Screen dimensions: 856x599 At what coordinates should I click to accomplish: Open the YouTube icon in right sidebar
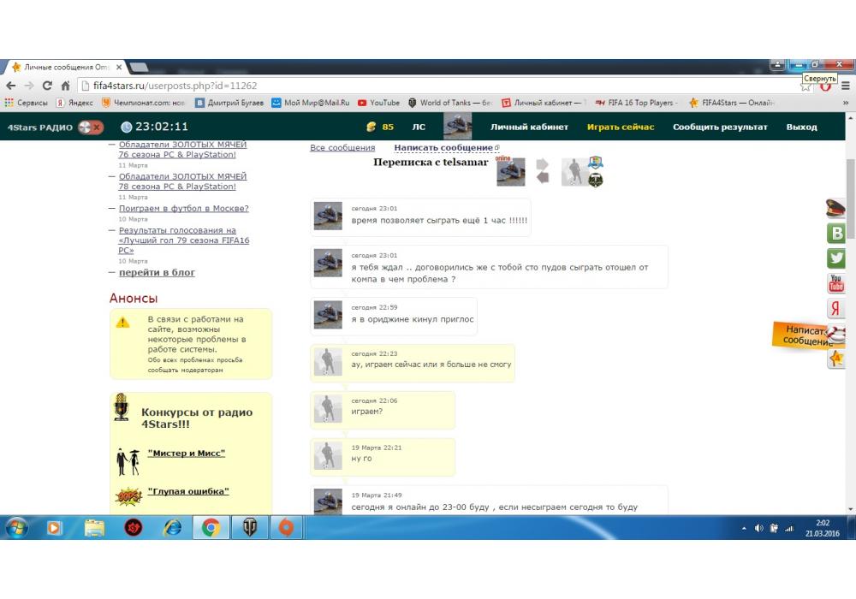tap(836, 283)
